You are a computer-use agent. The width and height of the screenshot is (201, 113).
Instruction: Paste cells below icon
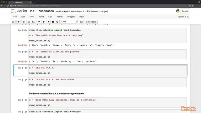point(33,22)
